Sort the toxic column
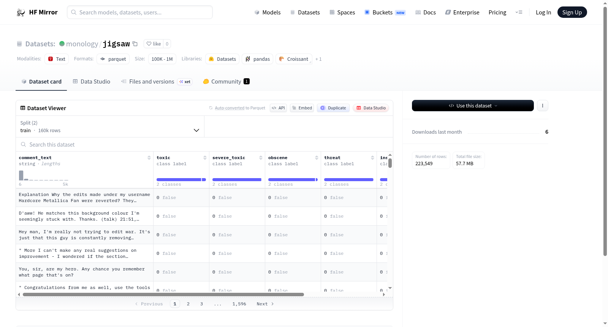This screenshot has width=608, height=327. click(x=205, y=158)
